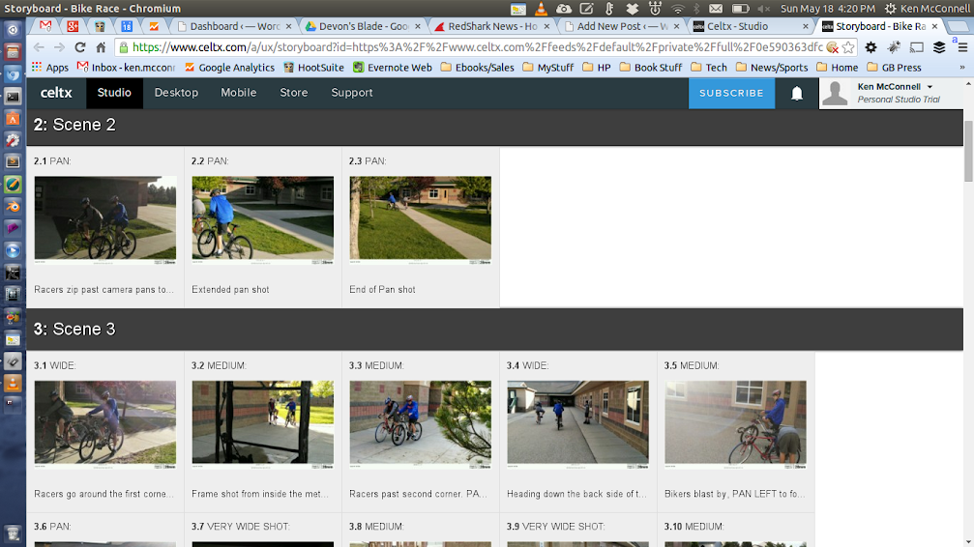Image resolution: width=974 pixels, height=547 pixels.
Task: Click the cast screen extension icon
Action: (916, 47)
